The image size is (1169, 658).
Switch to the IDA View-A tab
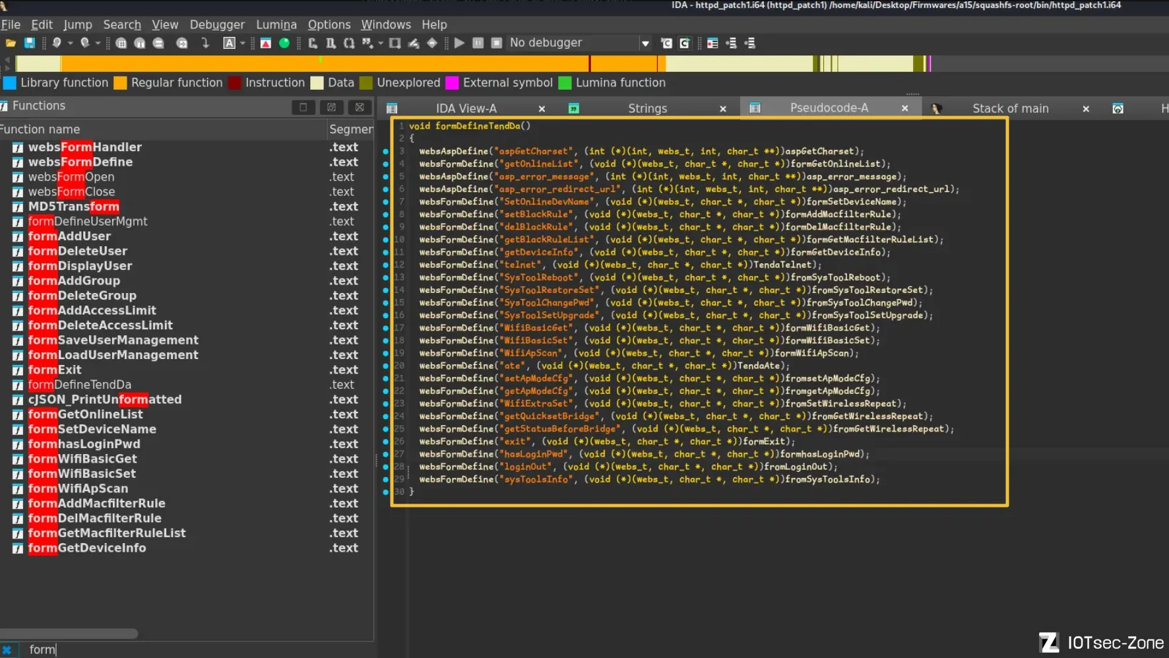(466, 108)
